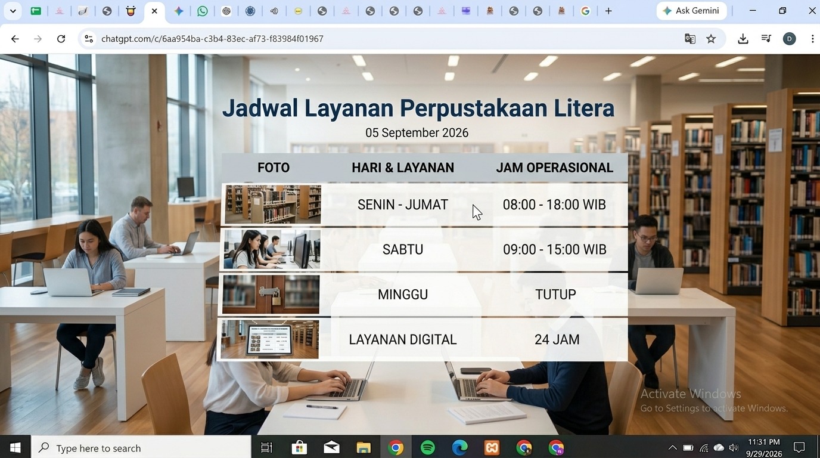This screenshot has width=820, height=458.
Task: Click the taskbar search box
Action: 141,447
